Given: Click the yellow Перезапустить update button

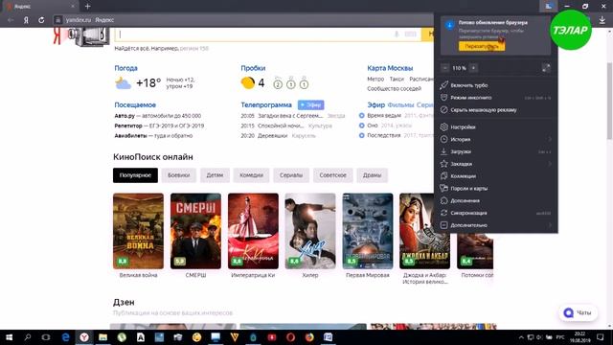Looking at the screenshot, I should pyautogui.click(x=481, y=46).
